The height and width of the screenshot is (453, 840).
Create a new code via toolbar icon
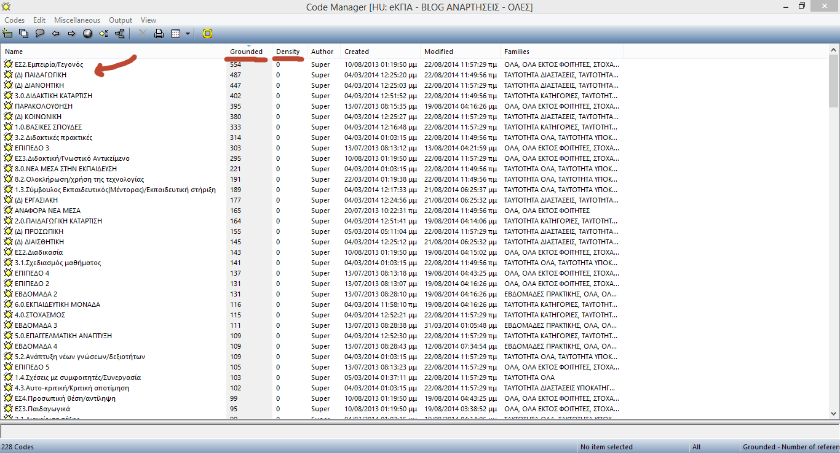pyautogui.click(x=7, y=34)
